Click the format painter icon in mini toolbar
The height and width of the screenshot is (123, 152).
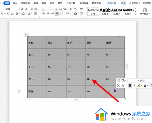tap(123, 86)
